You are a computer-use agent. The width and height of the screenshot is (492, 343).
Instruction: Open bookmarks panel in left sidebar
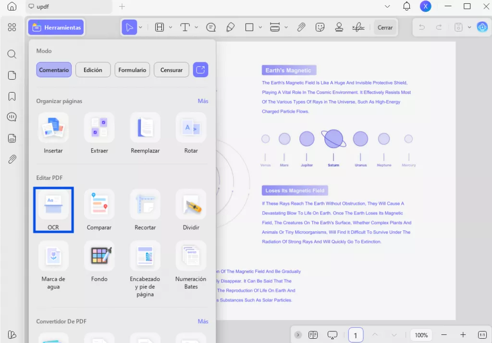tap(12, 96)
